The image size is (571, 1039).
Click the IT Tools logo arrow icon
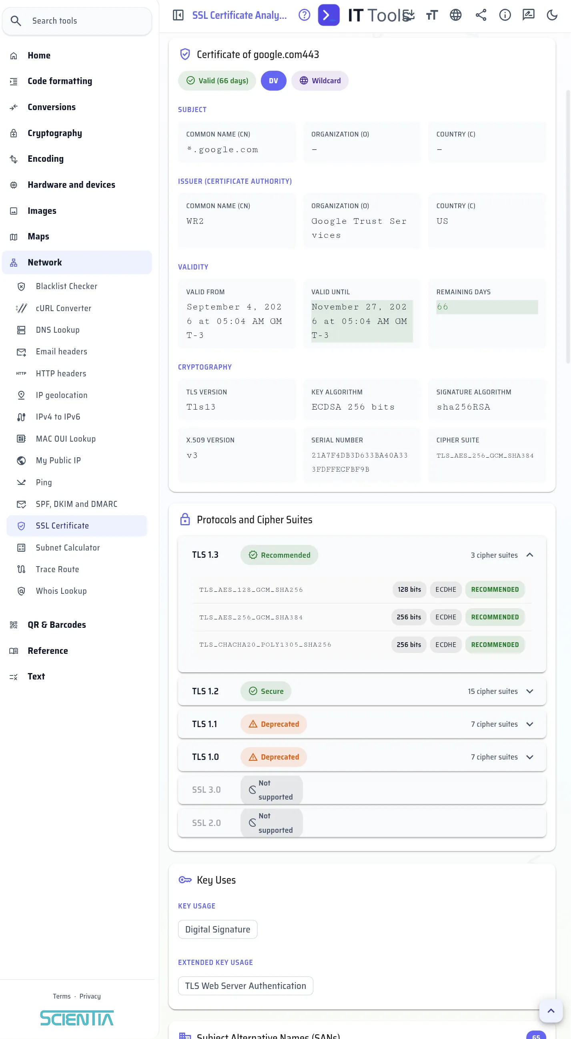coord(329,15)
